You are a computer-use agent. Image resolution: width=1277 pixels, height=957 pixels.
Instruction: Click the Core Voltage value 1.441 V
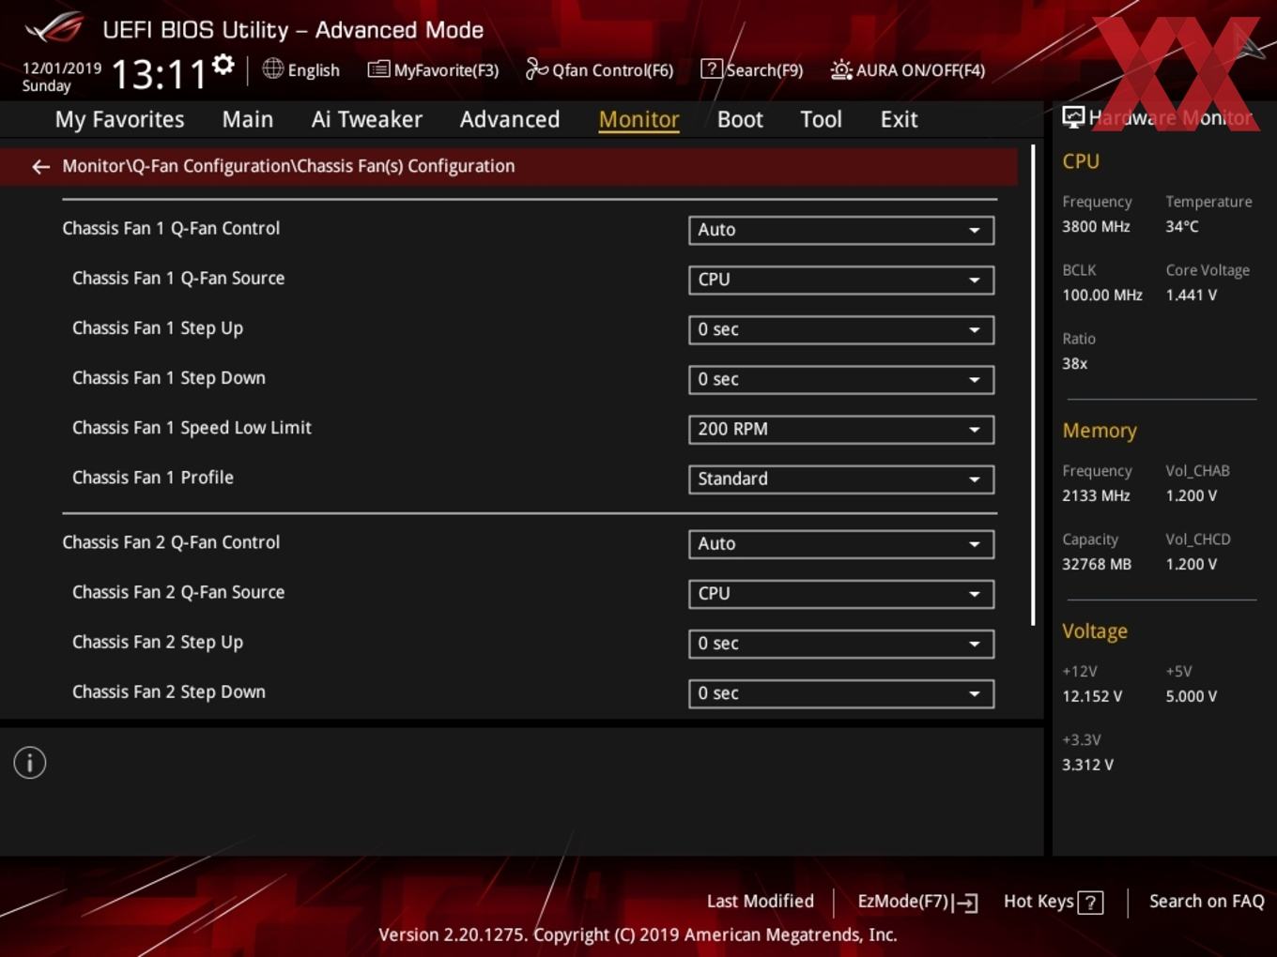[1191, 295]
